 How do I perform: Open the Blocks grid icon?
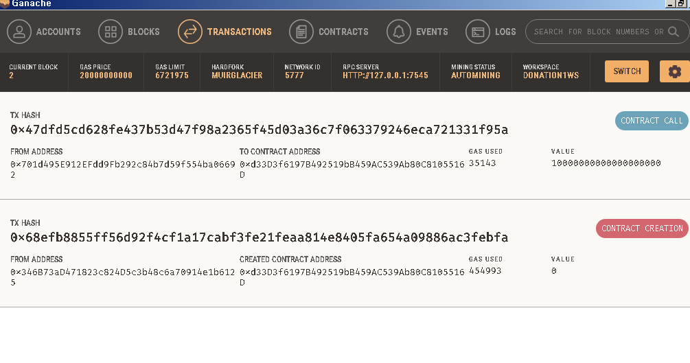tap(111, 32)
